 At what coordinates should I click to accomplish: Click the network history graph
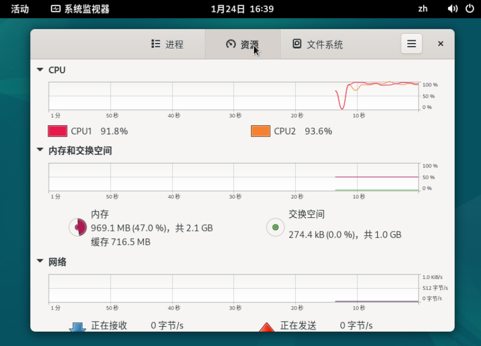(x=234, y=288)
